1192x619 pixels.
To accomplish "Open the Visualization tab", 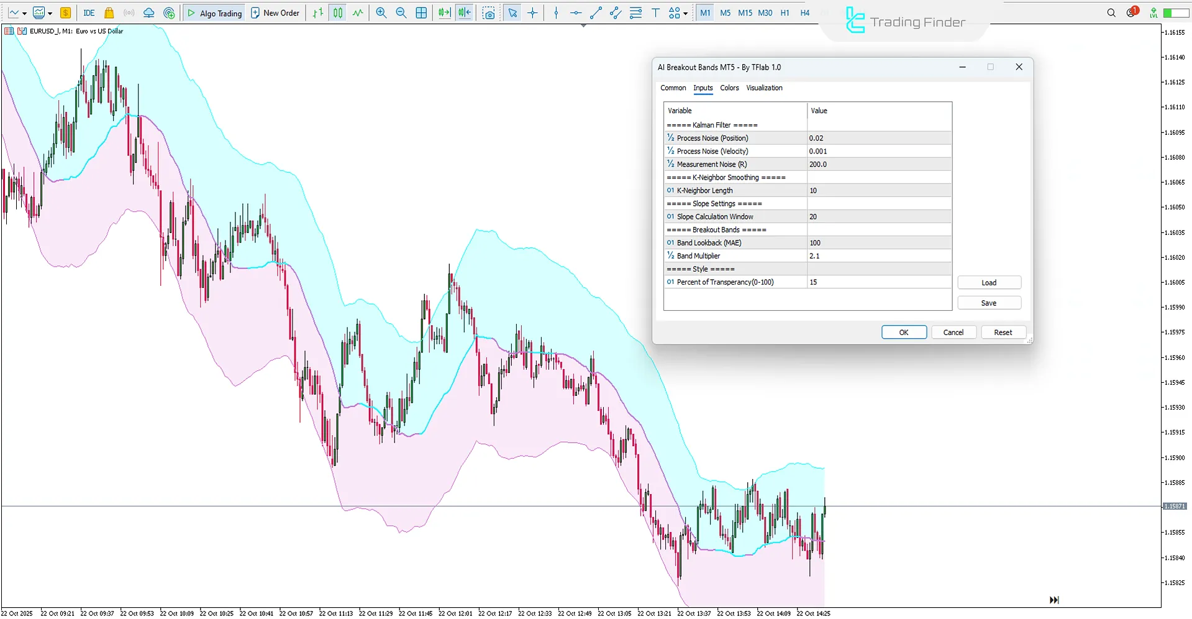I will [764, 88].
